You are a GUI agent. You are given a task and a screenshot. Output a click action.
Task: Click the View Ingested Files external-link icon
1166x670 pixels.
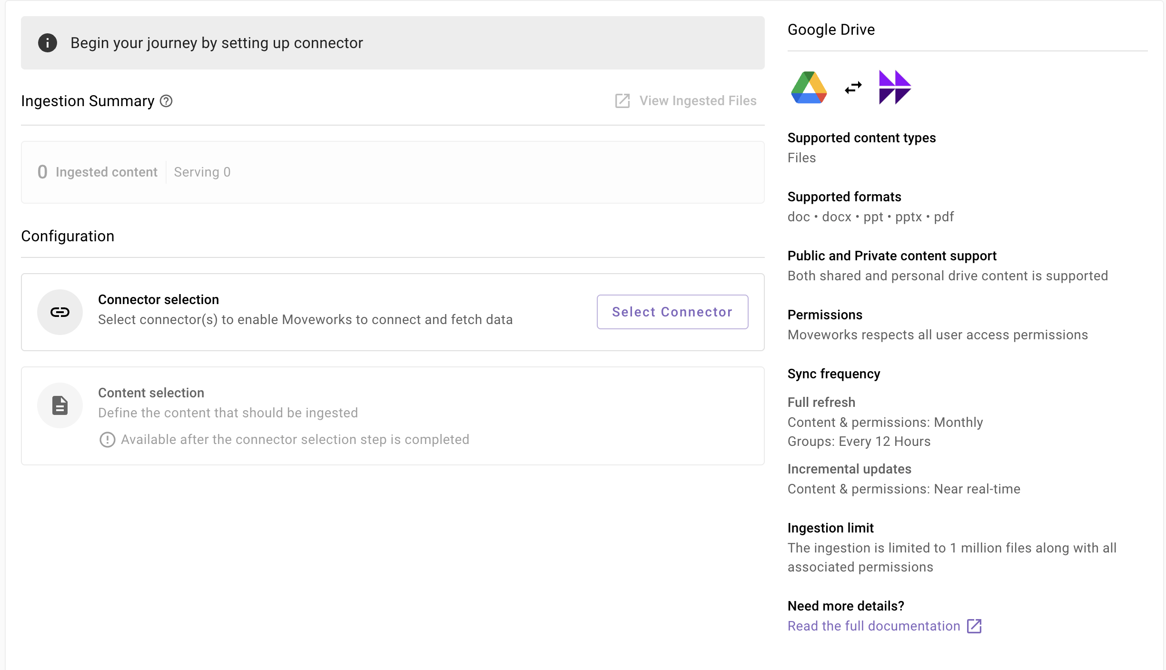tap(623, 101)
